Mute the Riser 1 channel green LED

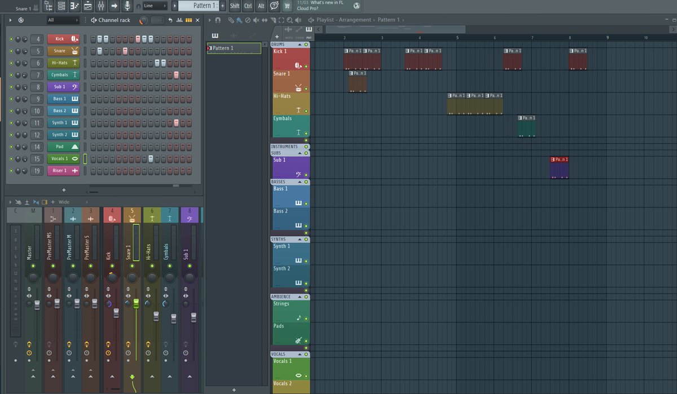(x=11, y=170)
